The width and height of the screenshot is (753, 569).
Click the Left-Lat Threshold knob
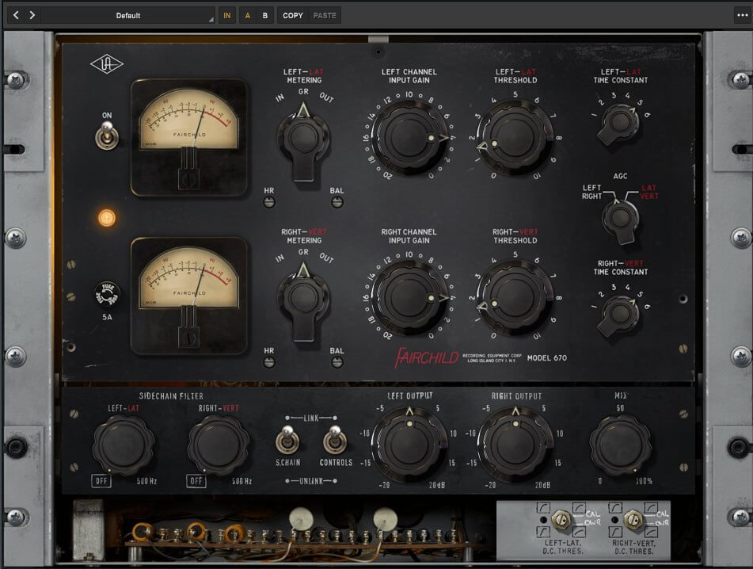click(x=515, y=138)
